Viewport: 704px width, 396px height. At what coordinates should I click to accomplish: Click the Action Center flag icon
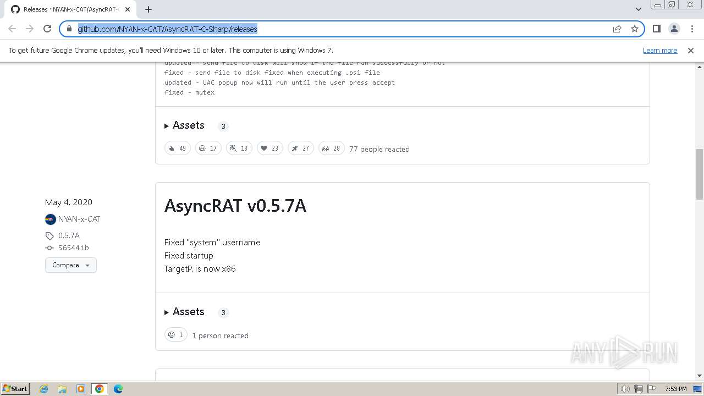coord(652,389)
